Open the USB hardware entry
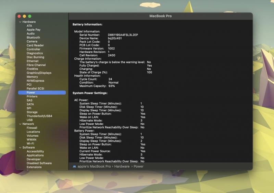The image size is (274, 193). [29, 120]
